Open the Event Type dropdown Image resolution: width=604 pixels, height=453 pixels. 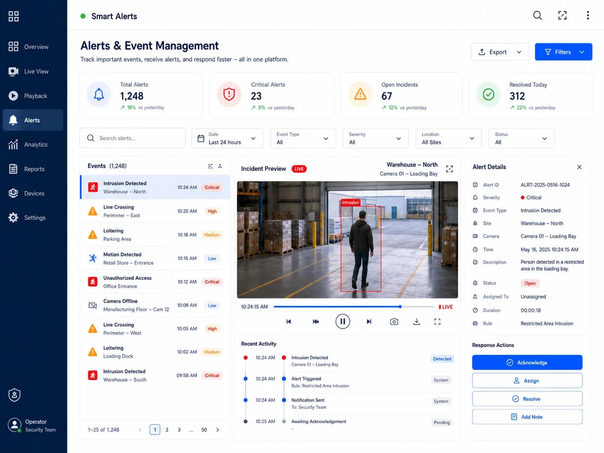[303, 138]
